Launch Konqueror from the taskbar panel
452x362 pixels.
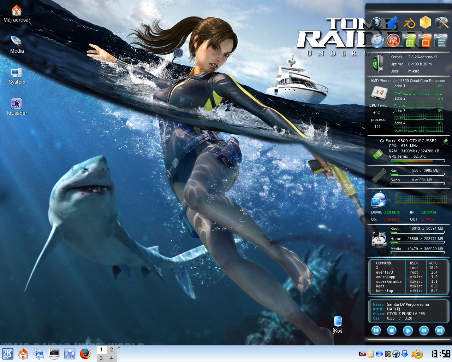click(x=39, y=354)
